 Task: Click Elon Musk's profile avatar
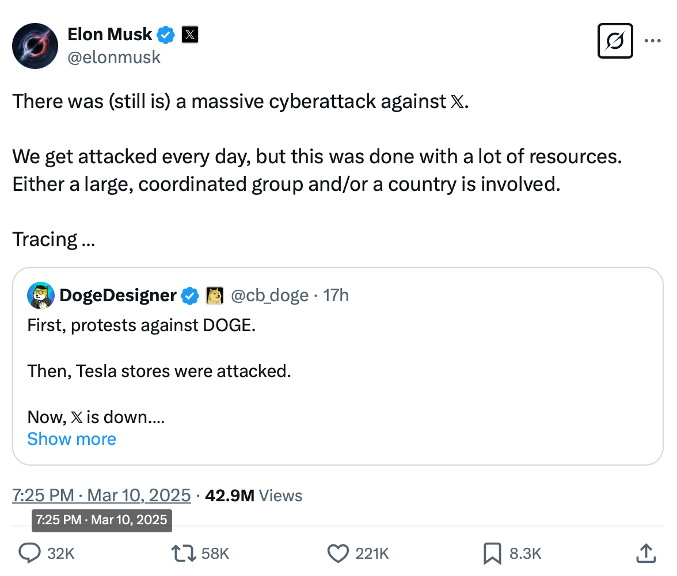pyautogui.click(x=35, y=46)
